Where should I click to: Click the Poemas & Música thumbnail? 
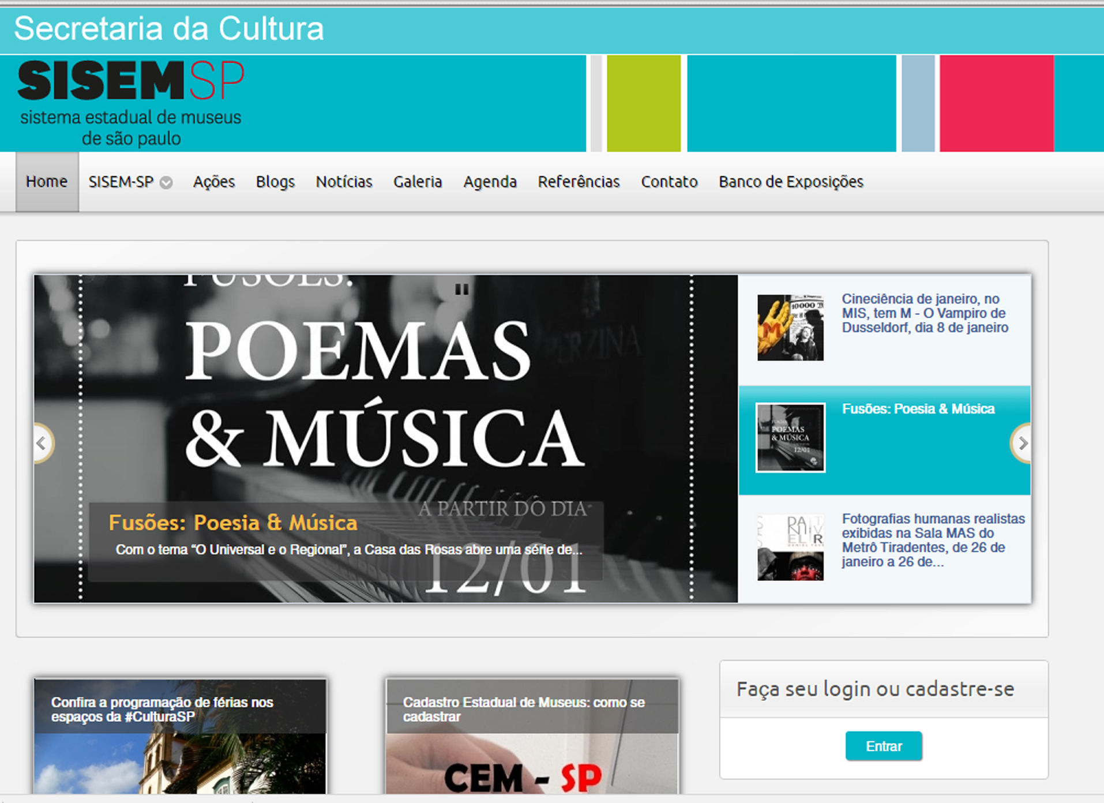[x=790, y=437]
